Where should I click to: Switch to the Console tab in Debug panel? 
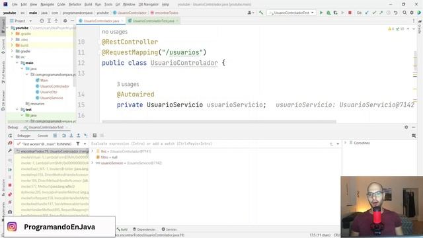point(42,136)
